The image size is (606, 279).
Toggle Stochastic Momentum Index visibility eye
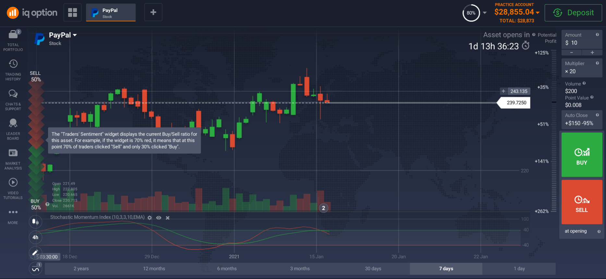click(x=159, y=218)
